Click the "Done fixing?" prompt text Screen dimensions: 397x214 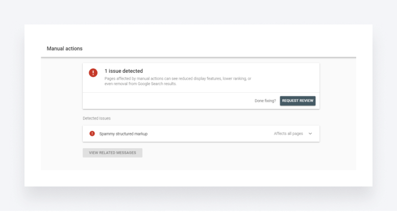click(265, 101)
